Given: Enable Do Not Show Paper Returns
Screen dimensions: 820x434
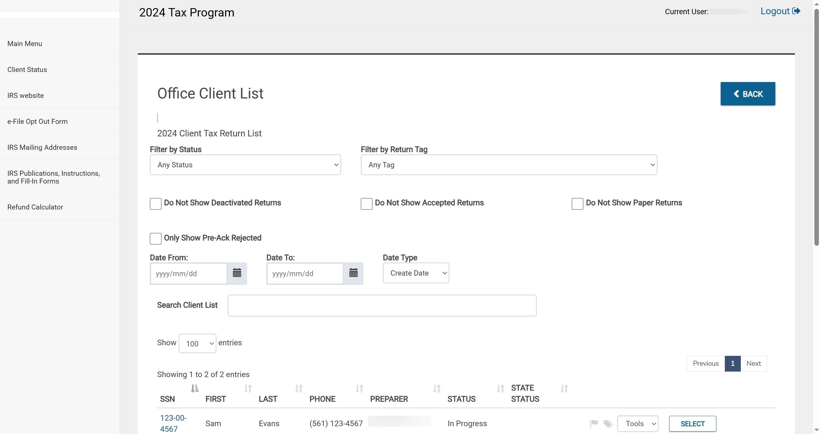Looking at the screenshot, I should [x=577, y=204].
